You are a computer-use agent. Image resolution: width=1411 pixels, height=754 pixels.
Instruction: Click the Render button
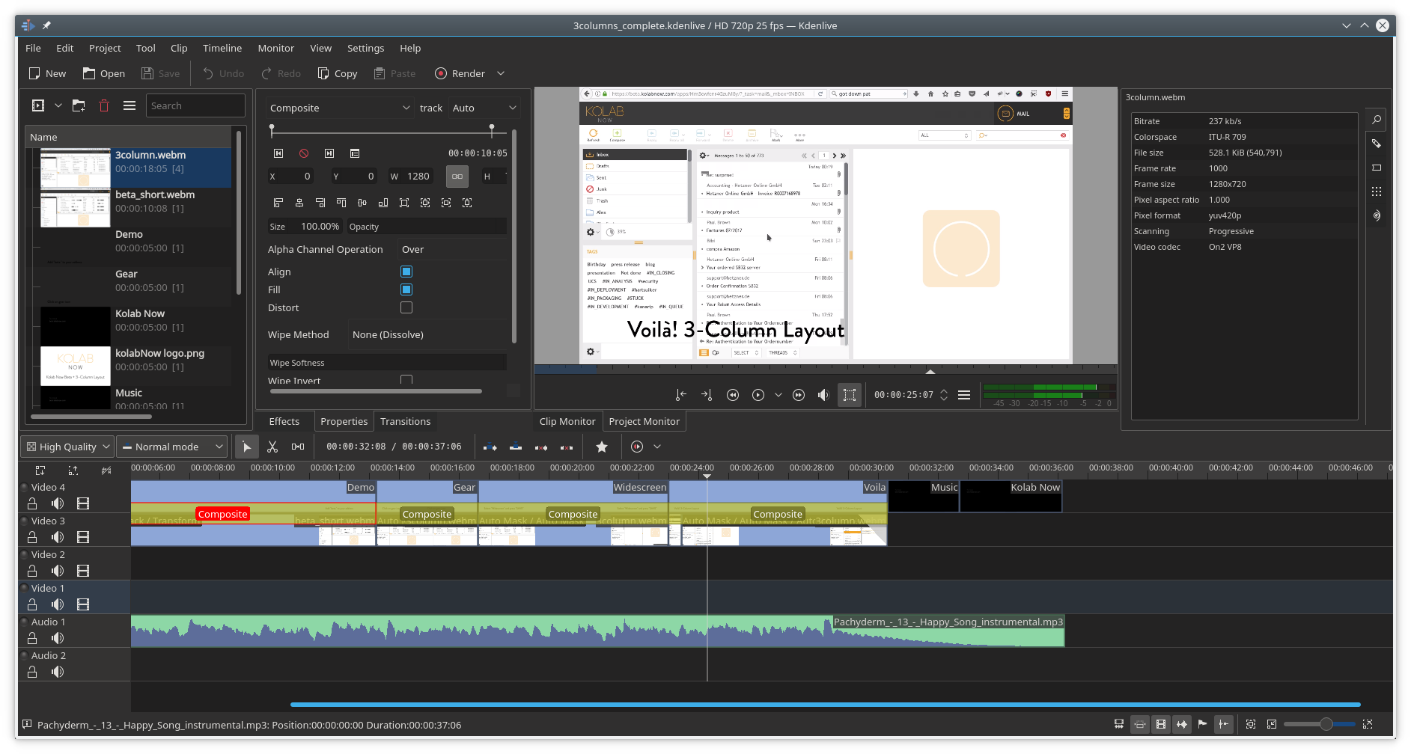(x=460, y=73)
